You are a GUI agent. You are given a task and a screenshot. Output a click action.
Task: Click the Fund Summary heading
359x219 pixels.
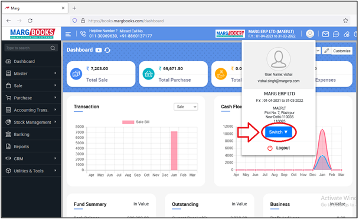pos(90,204)
